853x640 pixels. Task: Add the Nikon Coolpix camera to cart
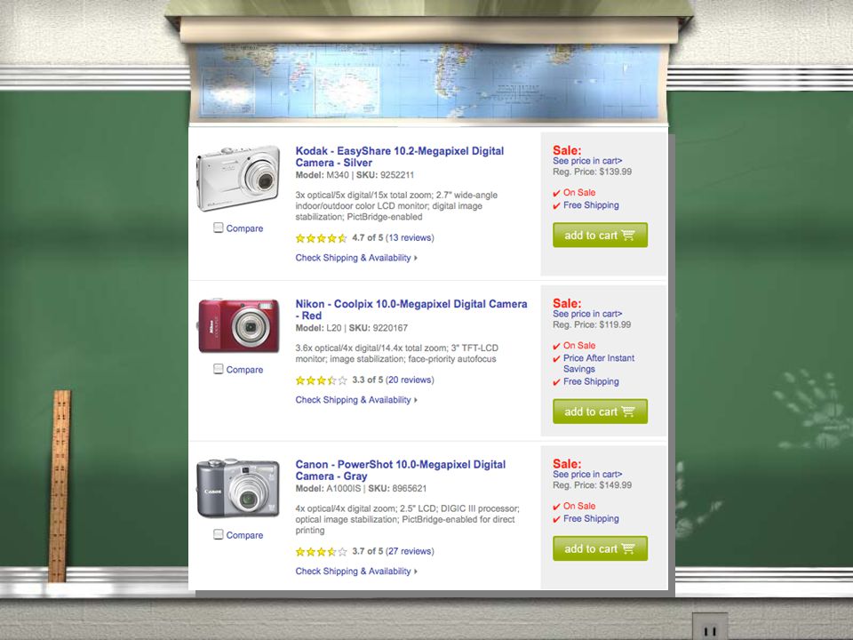coord(600,412)
